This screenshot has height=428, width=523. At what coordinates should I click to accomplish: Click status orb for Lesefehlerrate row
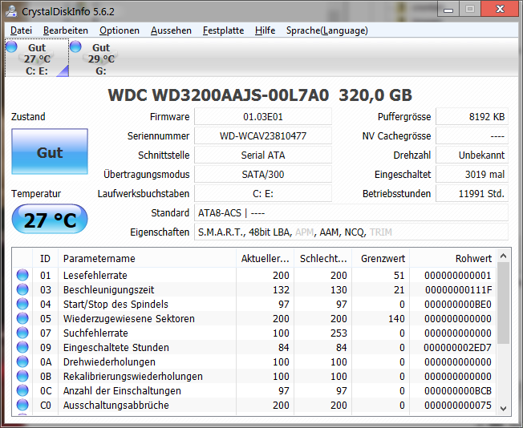(22, 275)
